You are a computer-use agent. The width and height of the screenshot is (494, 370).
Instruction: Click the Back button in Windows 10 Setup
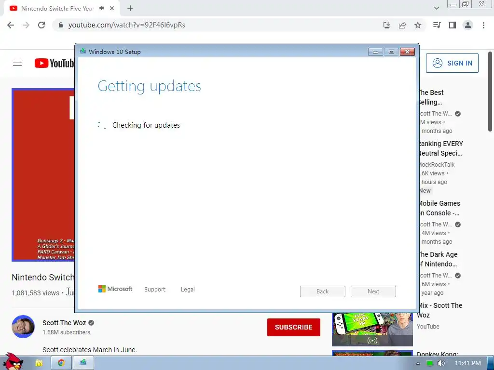(323, 291)
